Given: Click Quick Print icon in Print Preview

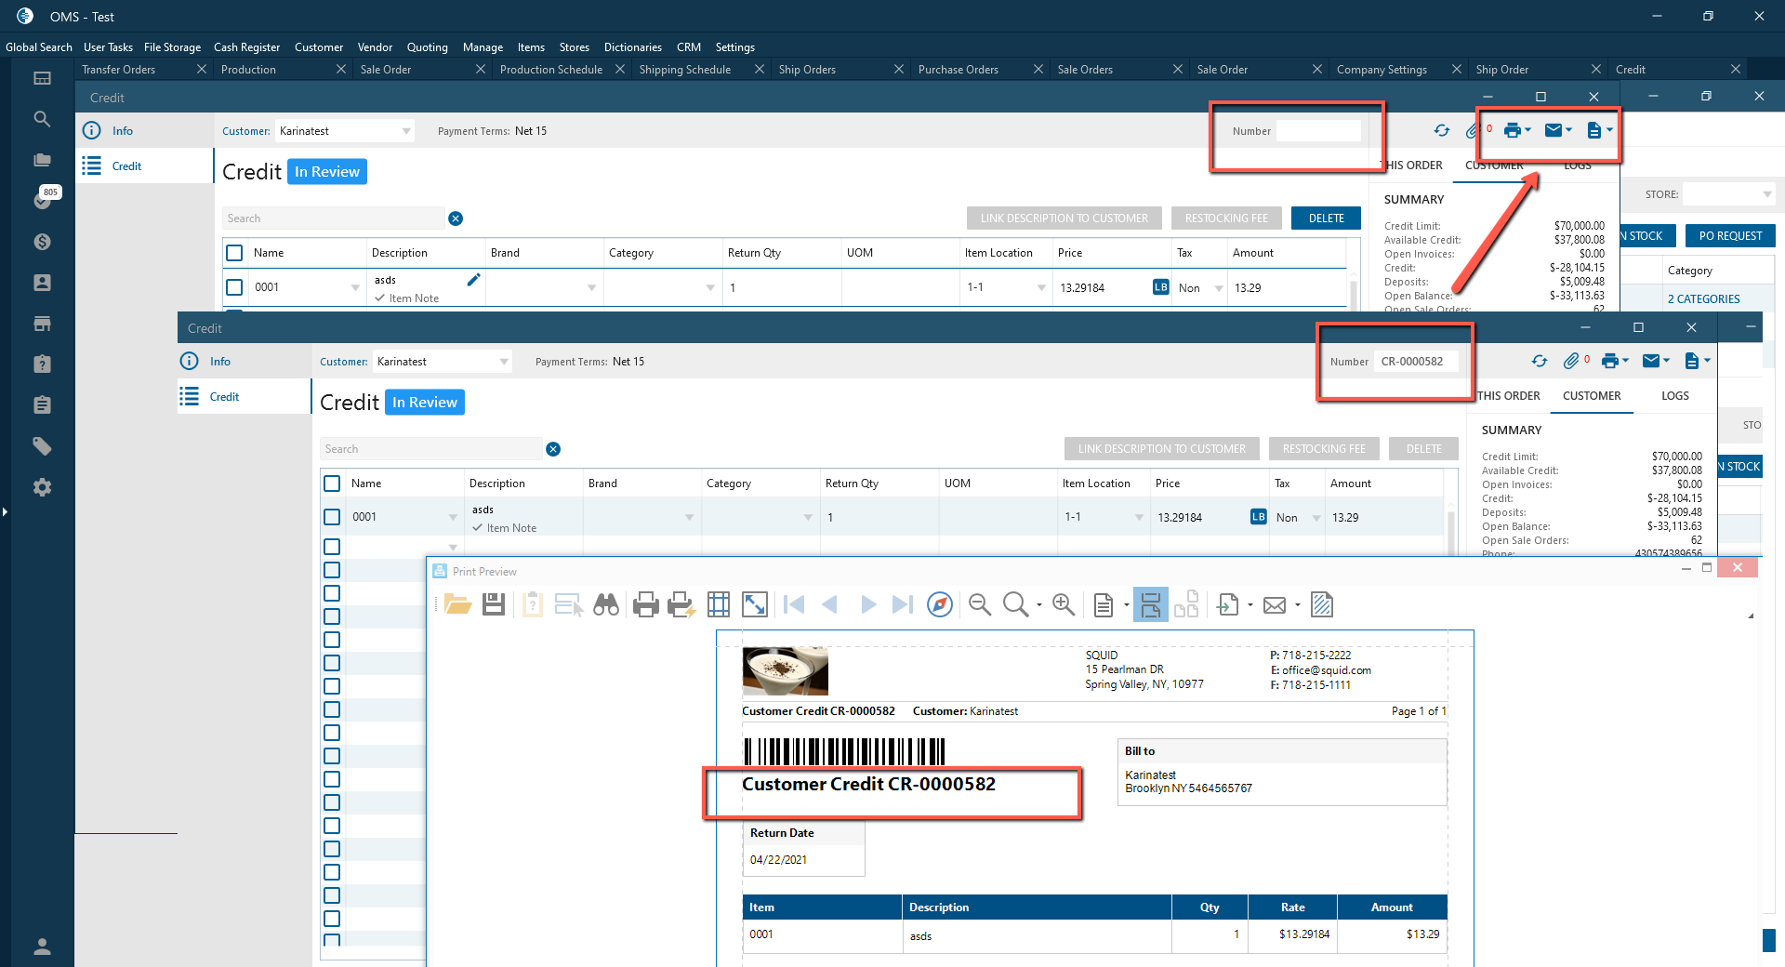Looking at the screenshot, I should [x=681, y=605].
